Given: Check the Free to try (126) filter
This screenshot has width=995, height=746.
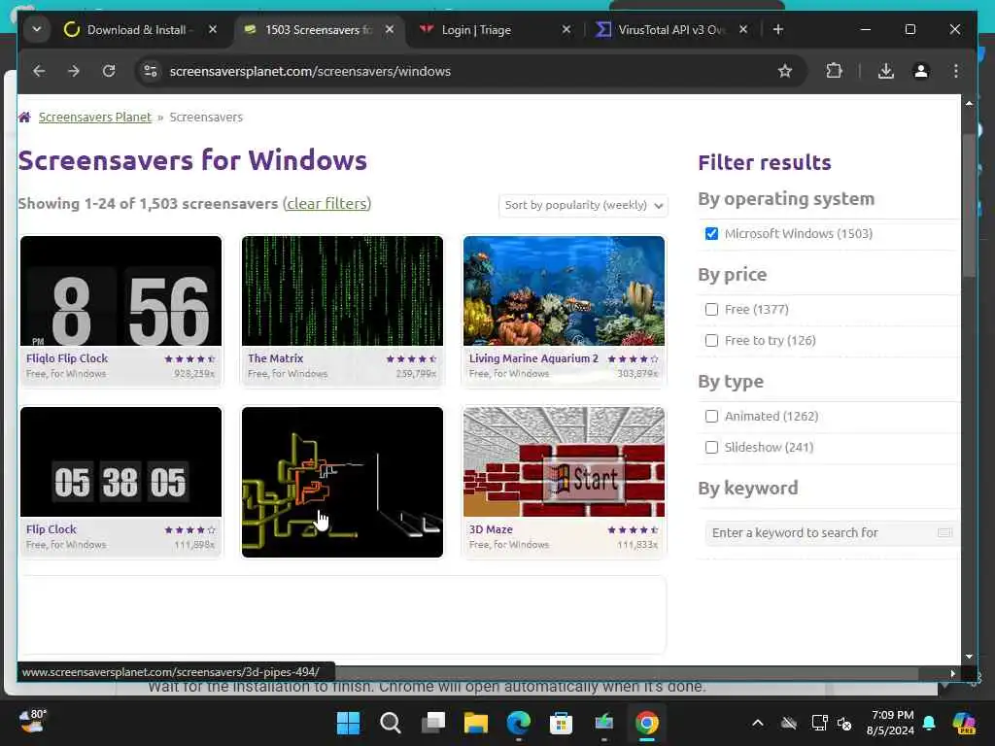Looking at the screenshot, I should point(711,341).
